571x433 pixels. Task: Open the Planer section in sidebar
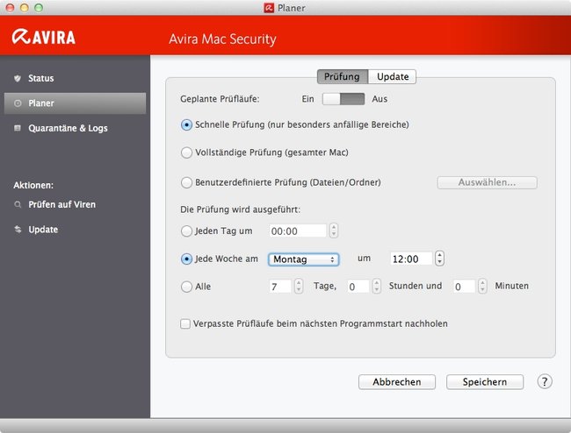tap(75, 103)
